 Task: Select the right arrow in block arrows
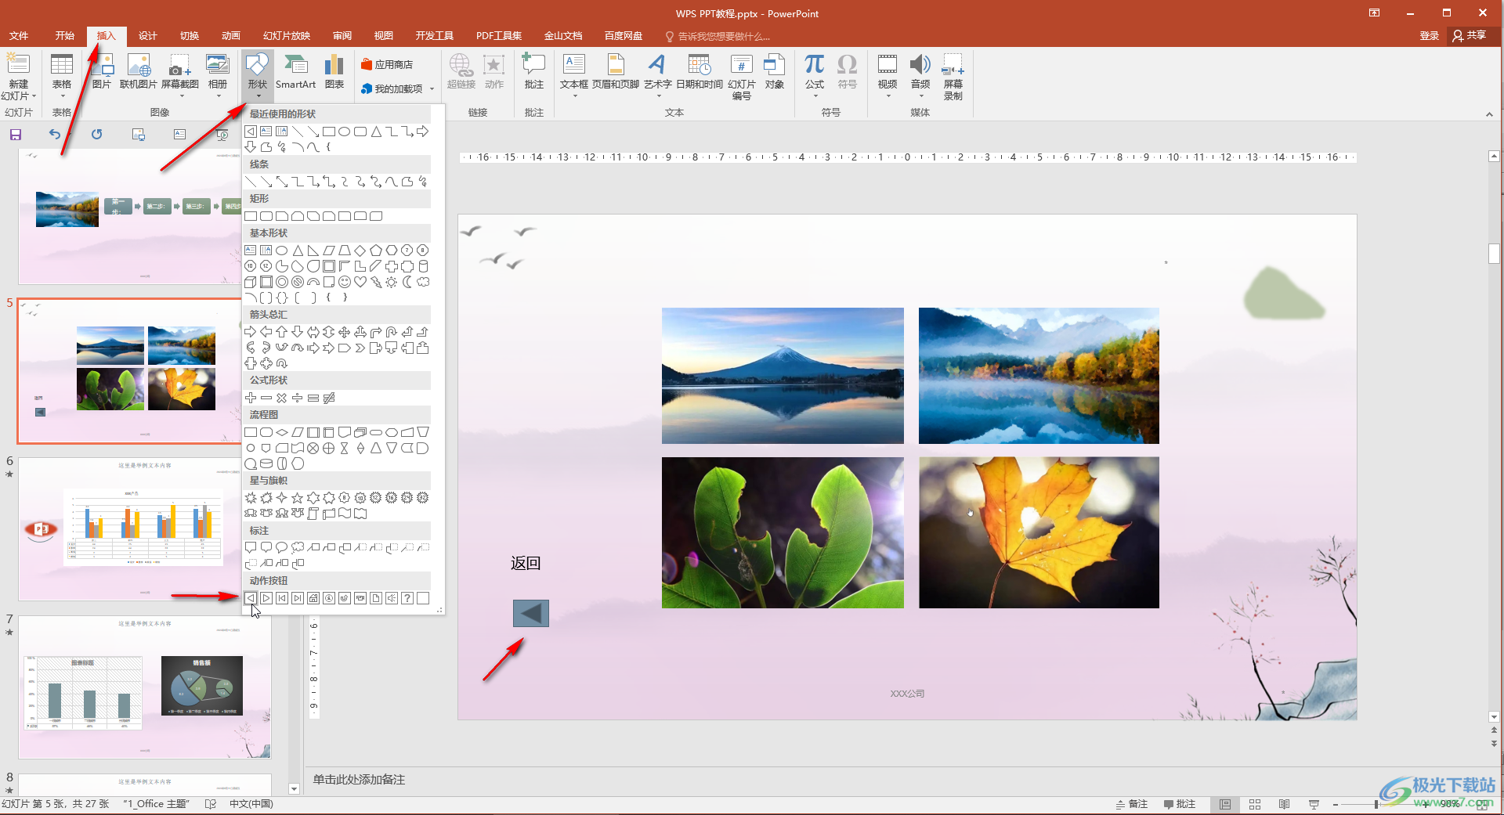tap(251, 332)
